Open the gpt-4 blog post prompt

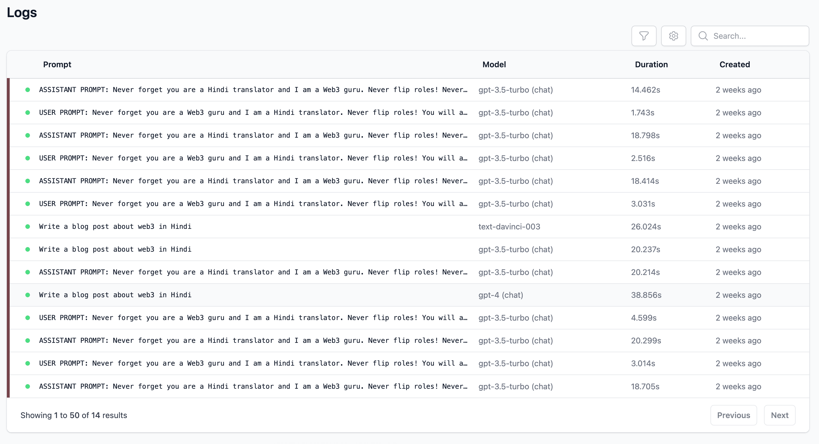tap(409, 295)
